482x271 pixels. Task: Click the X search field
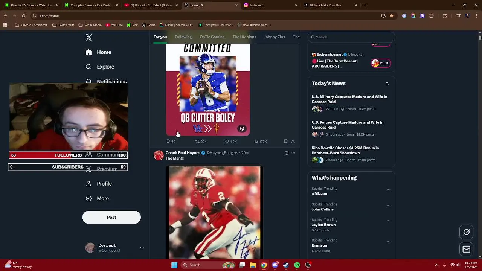(351, 37)
